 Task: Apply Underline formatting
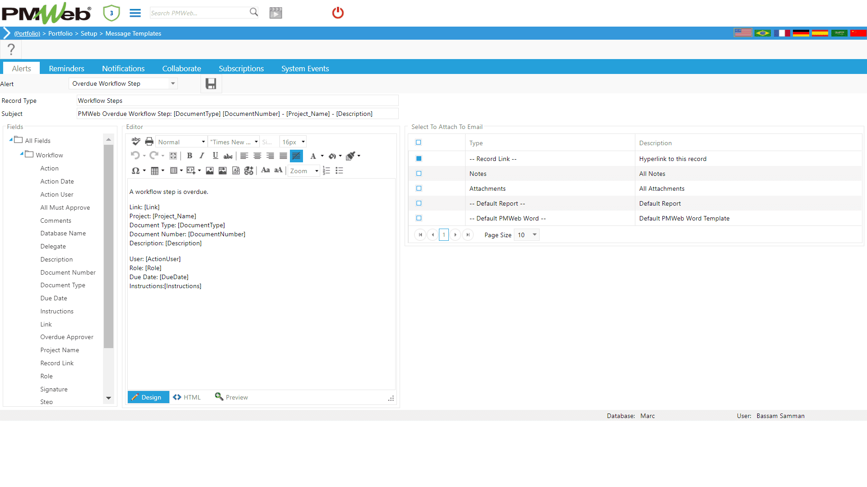click(215, 156)
